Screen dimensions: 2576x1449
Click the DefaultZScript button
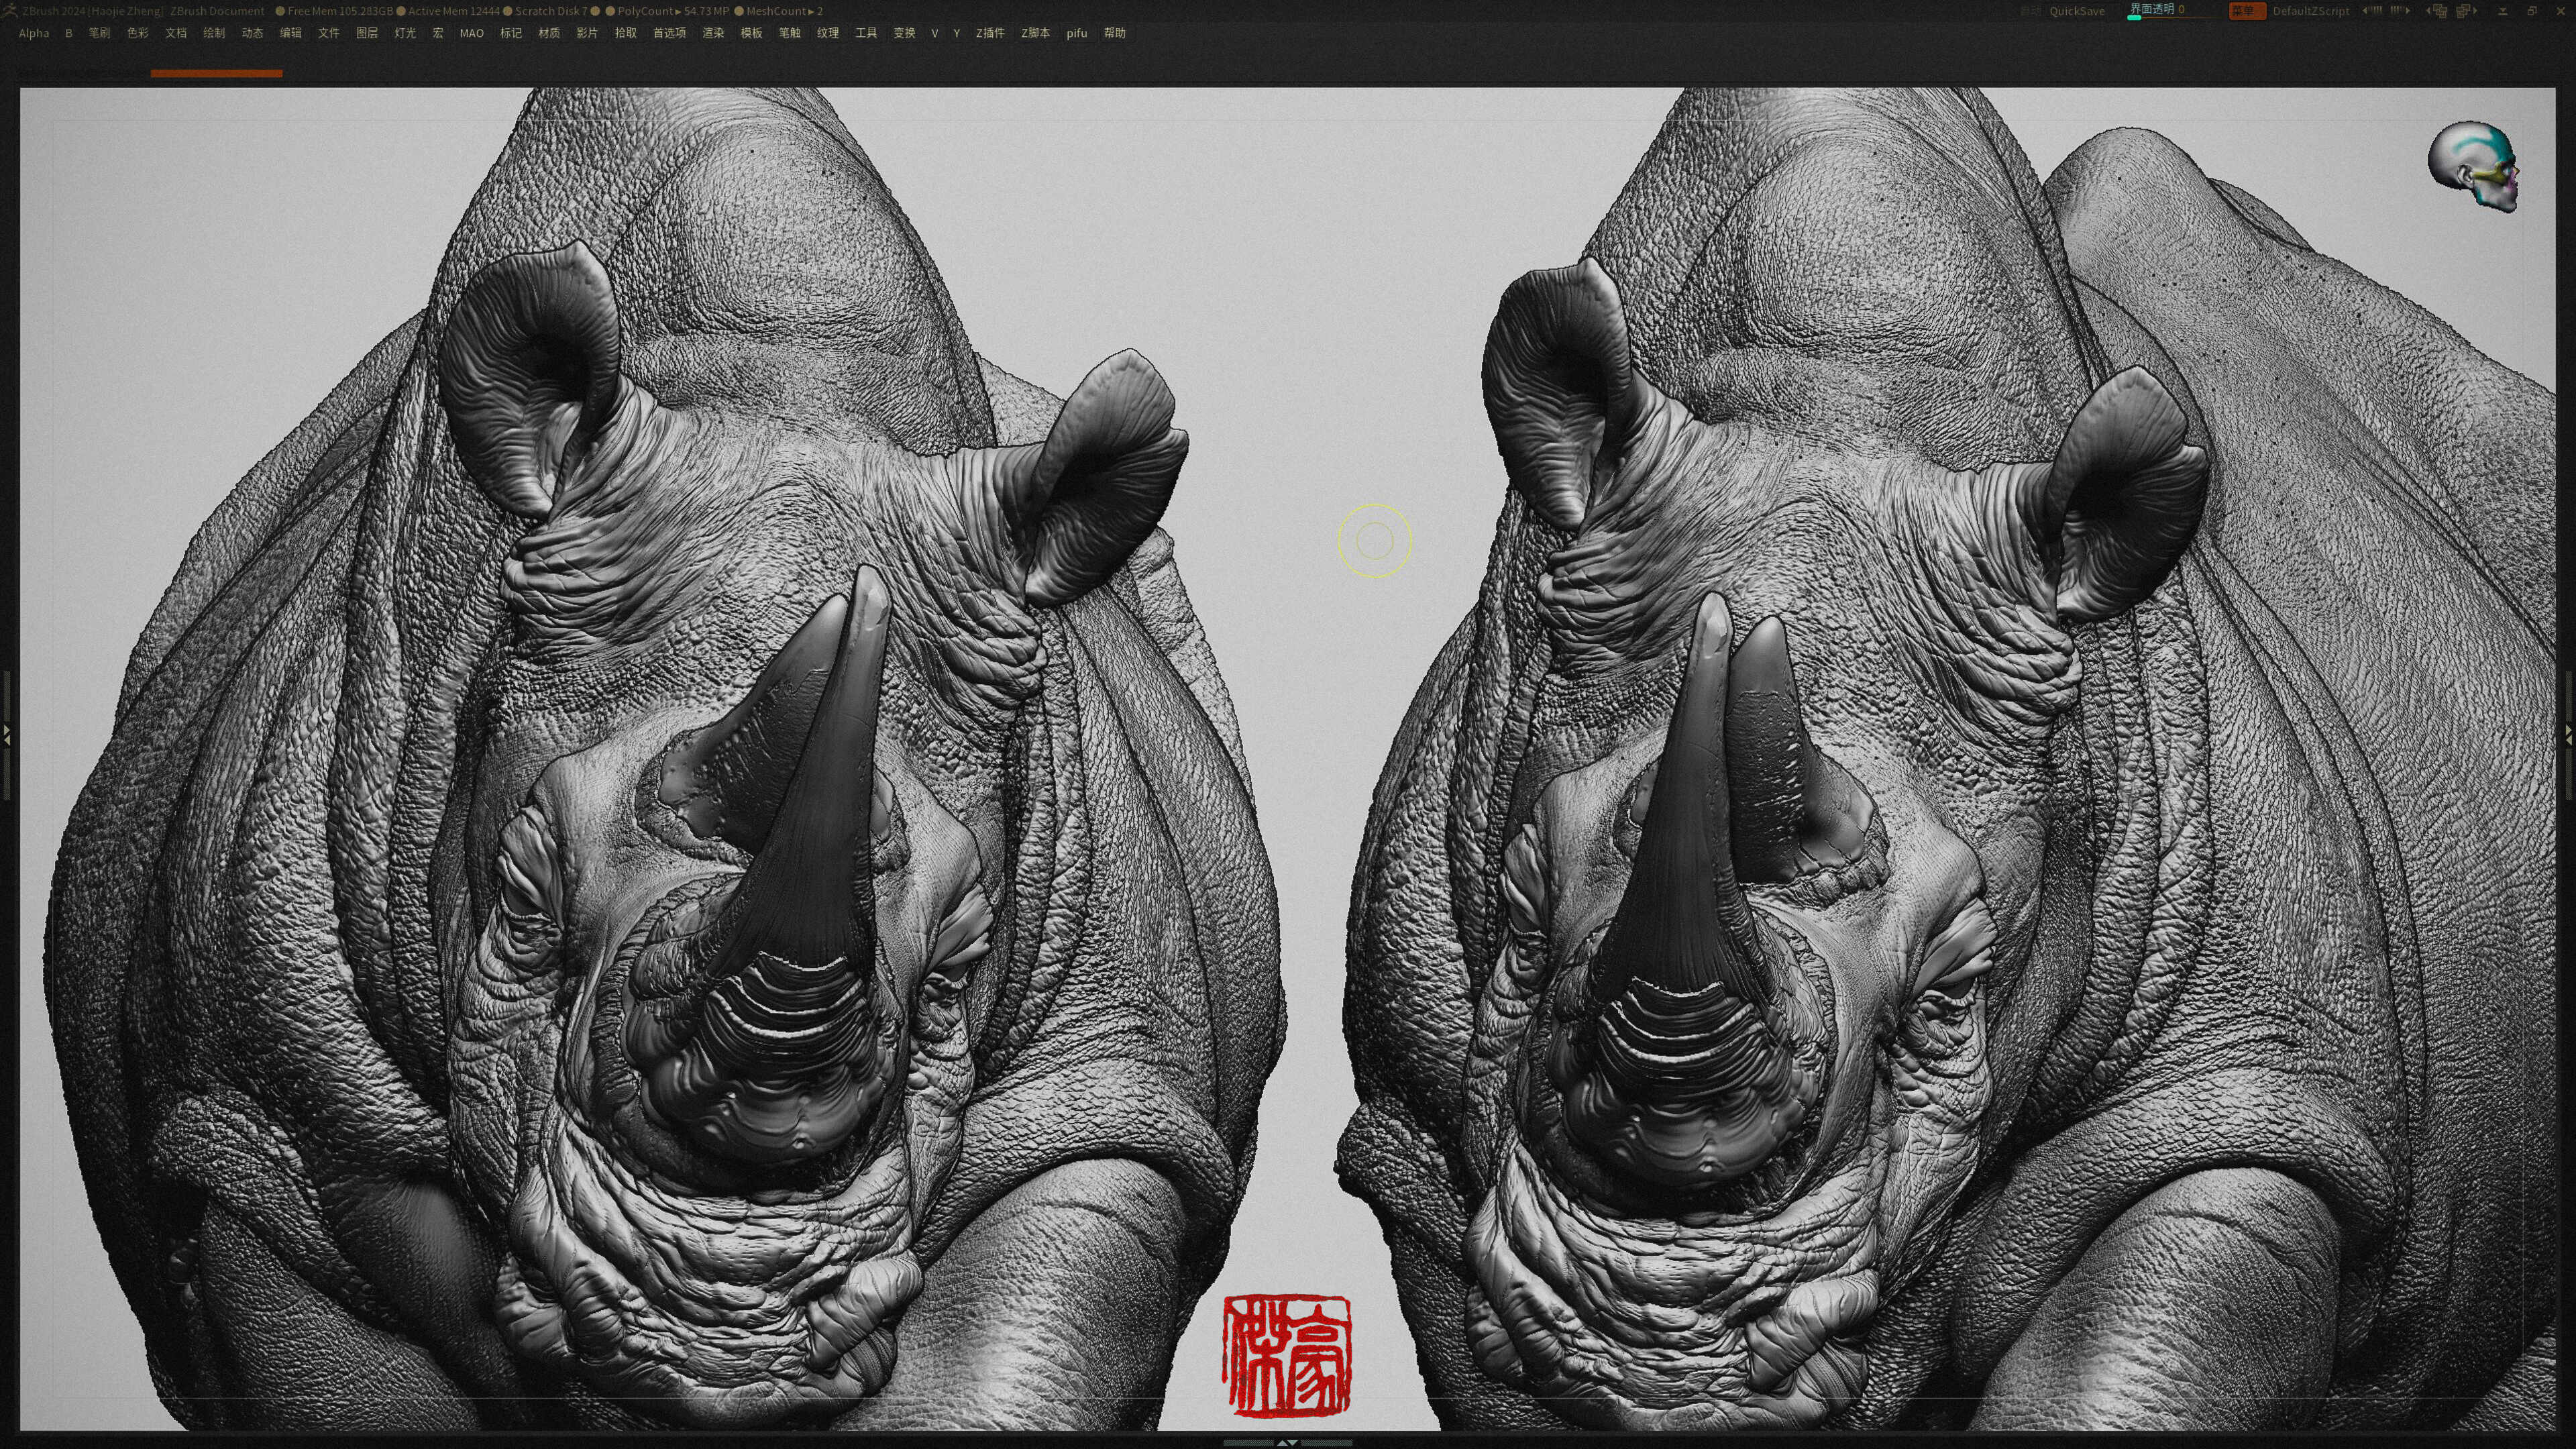click(2310, 11)
